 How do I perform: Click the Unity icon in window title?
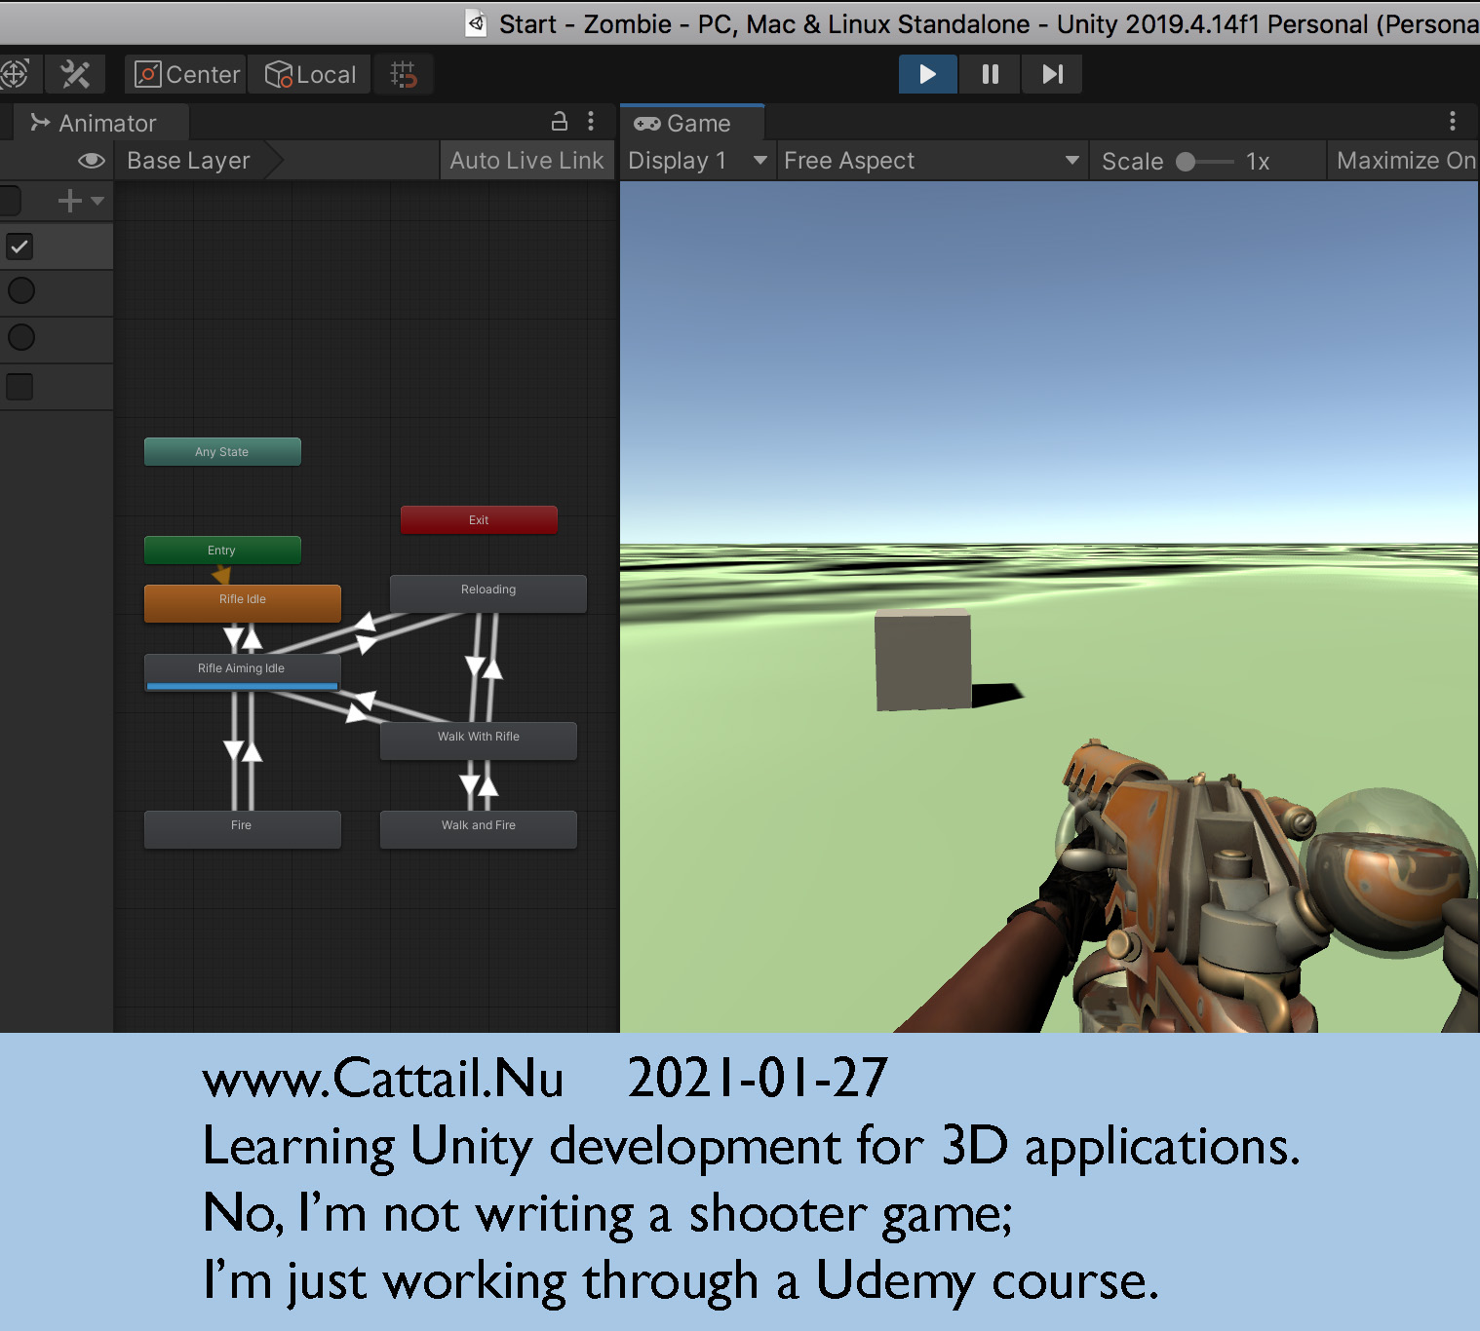(476, 23)
